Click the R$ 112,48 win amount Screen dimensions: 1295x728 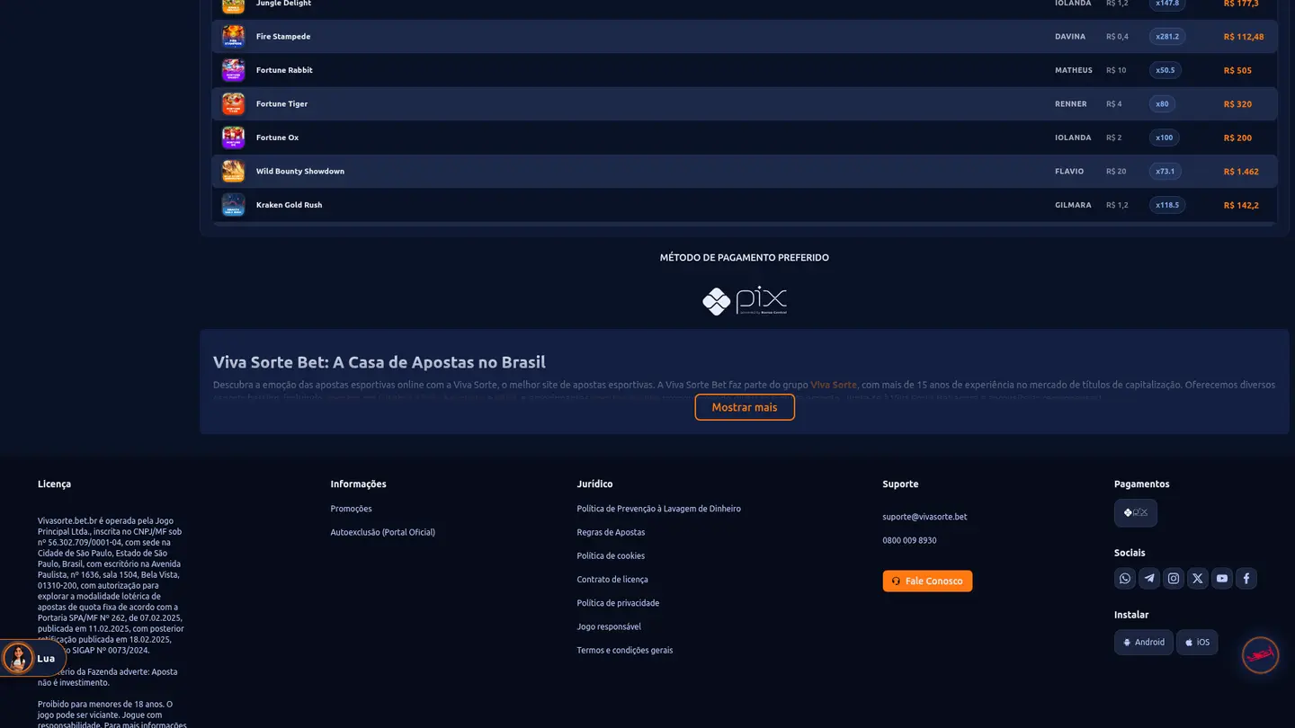1244,37
